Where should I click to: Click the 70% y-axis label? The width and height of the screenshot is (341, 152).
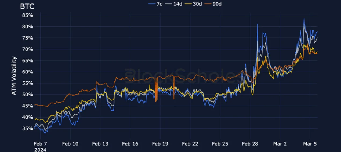tap(28, 49)
